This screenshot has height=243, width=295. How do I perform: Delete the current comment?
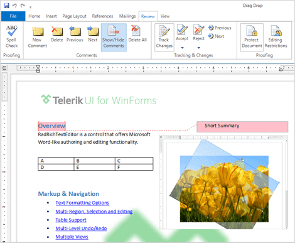[x=56, y=35]
